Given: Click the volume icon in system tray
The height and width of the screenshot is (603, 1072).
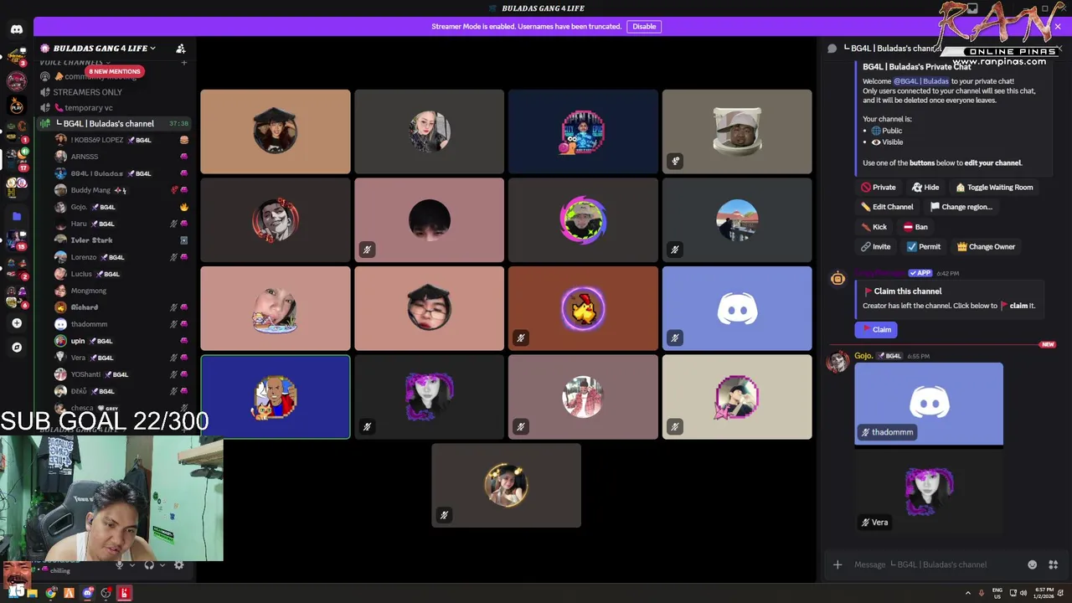Looking at the screenshot, I should coord(1024,593).
